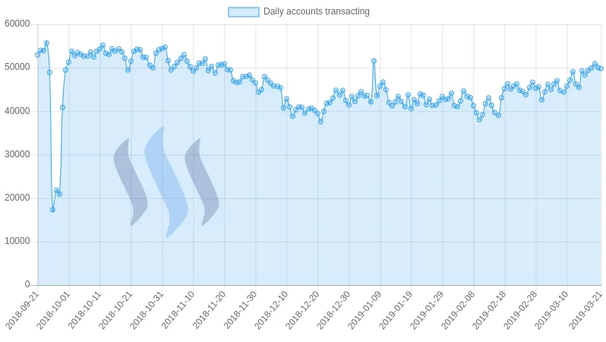Click the final data point at 2019-03-21
This screenshot has height=342, width=606.
tap(601, 68)
